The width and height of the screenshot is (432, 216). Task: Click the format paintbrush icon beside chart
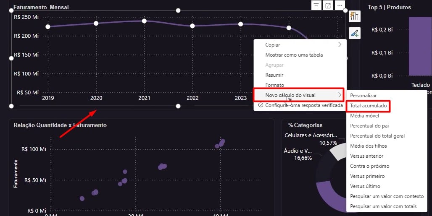(355, 34)
